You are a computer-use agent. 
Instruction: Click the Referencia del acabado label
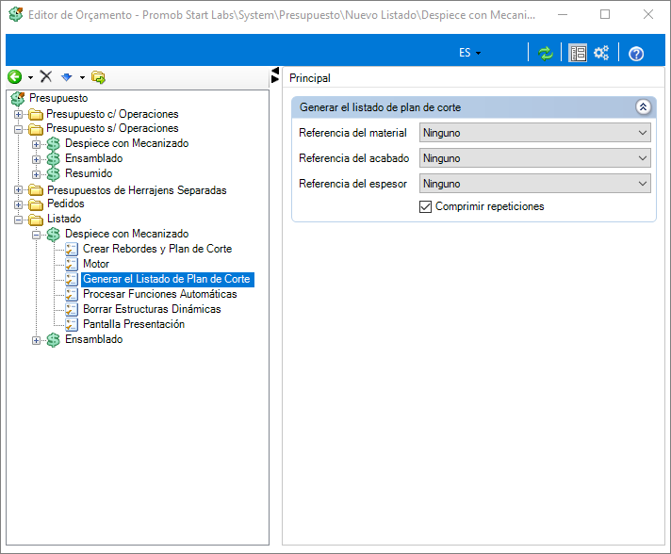[354, 158]
